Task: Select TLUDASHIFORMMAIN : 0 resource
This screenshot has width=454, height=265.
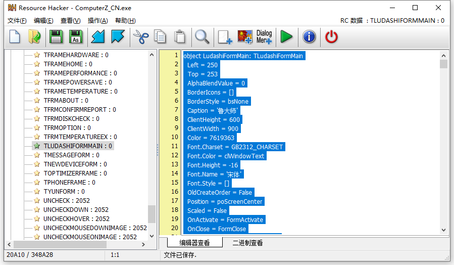Action: pos(78,146)
